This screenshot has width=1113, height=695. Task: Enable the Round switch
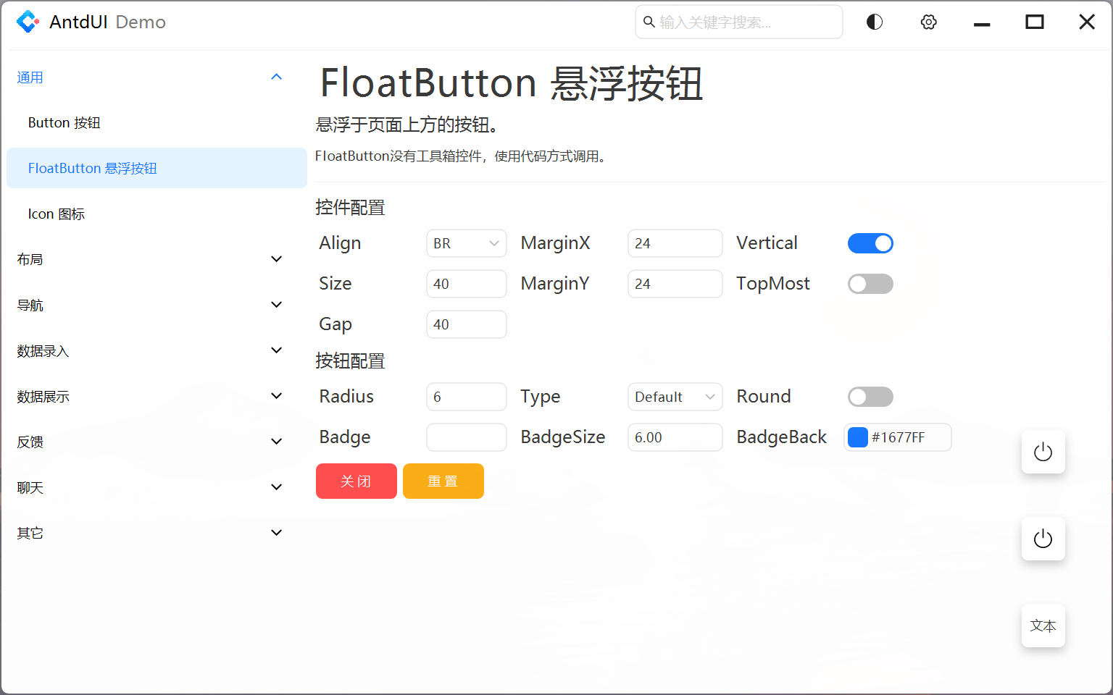coord(870,396)
